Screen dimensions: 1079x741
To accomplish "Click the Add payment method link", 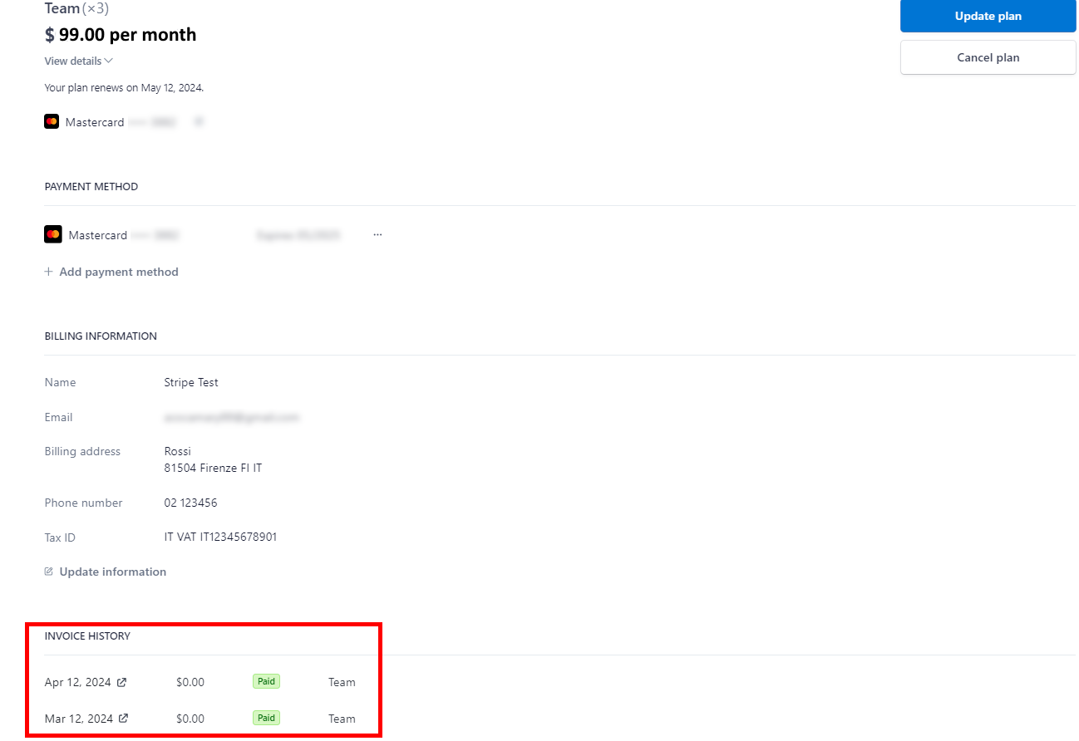I will tap(119, 272).
